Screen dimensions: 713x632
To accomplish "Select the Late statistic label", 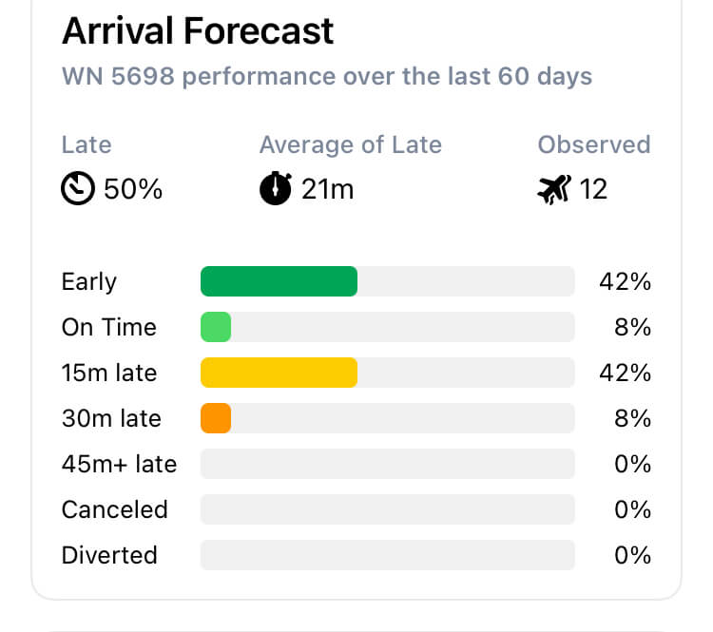I will (87, 145).
